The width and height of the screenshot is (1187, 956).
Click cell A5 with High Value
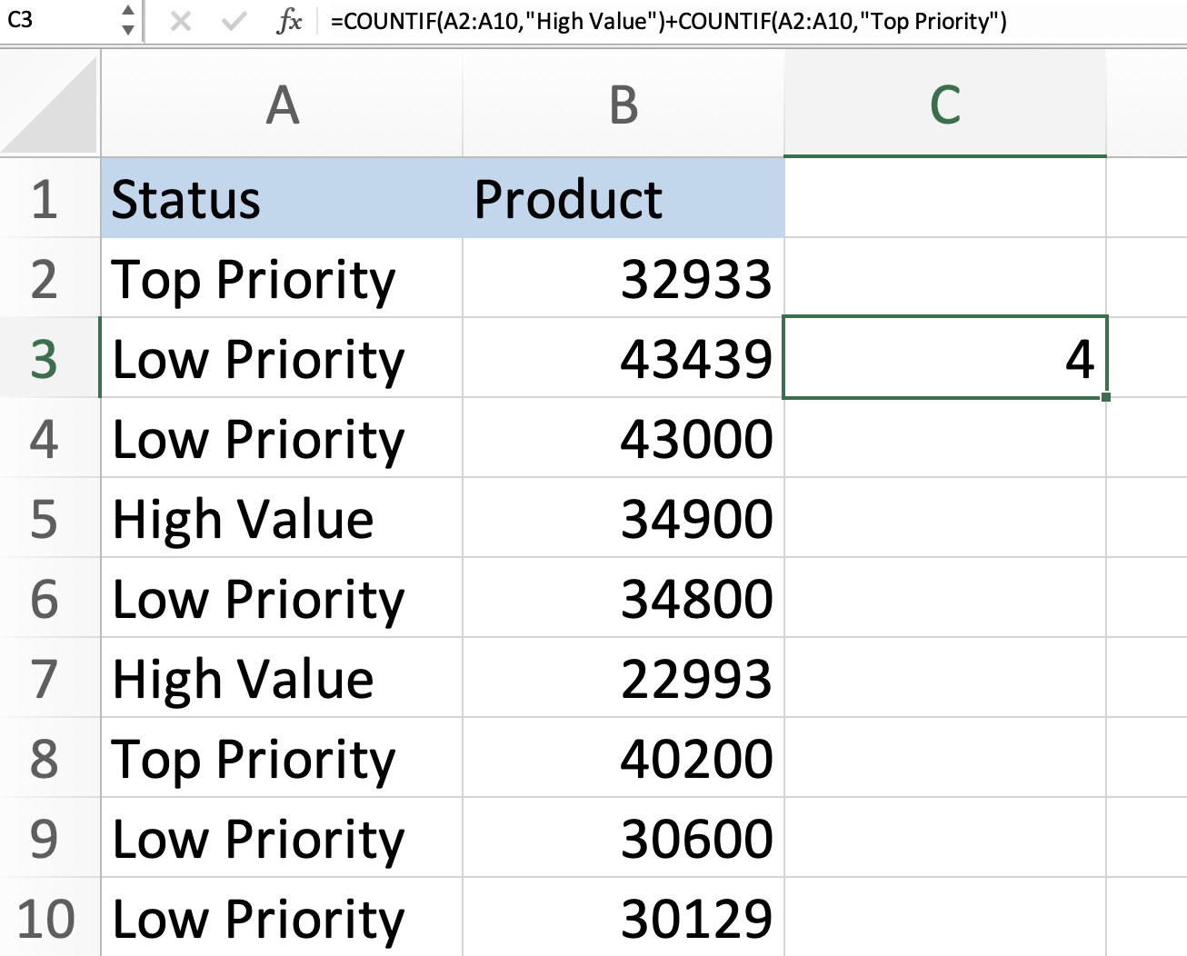click(282, 518)
